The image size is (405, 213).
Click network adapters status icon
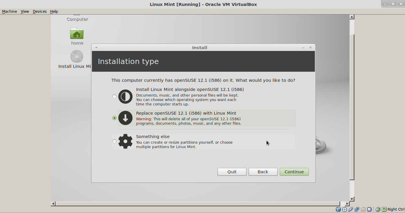click(357, 209)
